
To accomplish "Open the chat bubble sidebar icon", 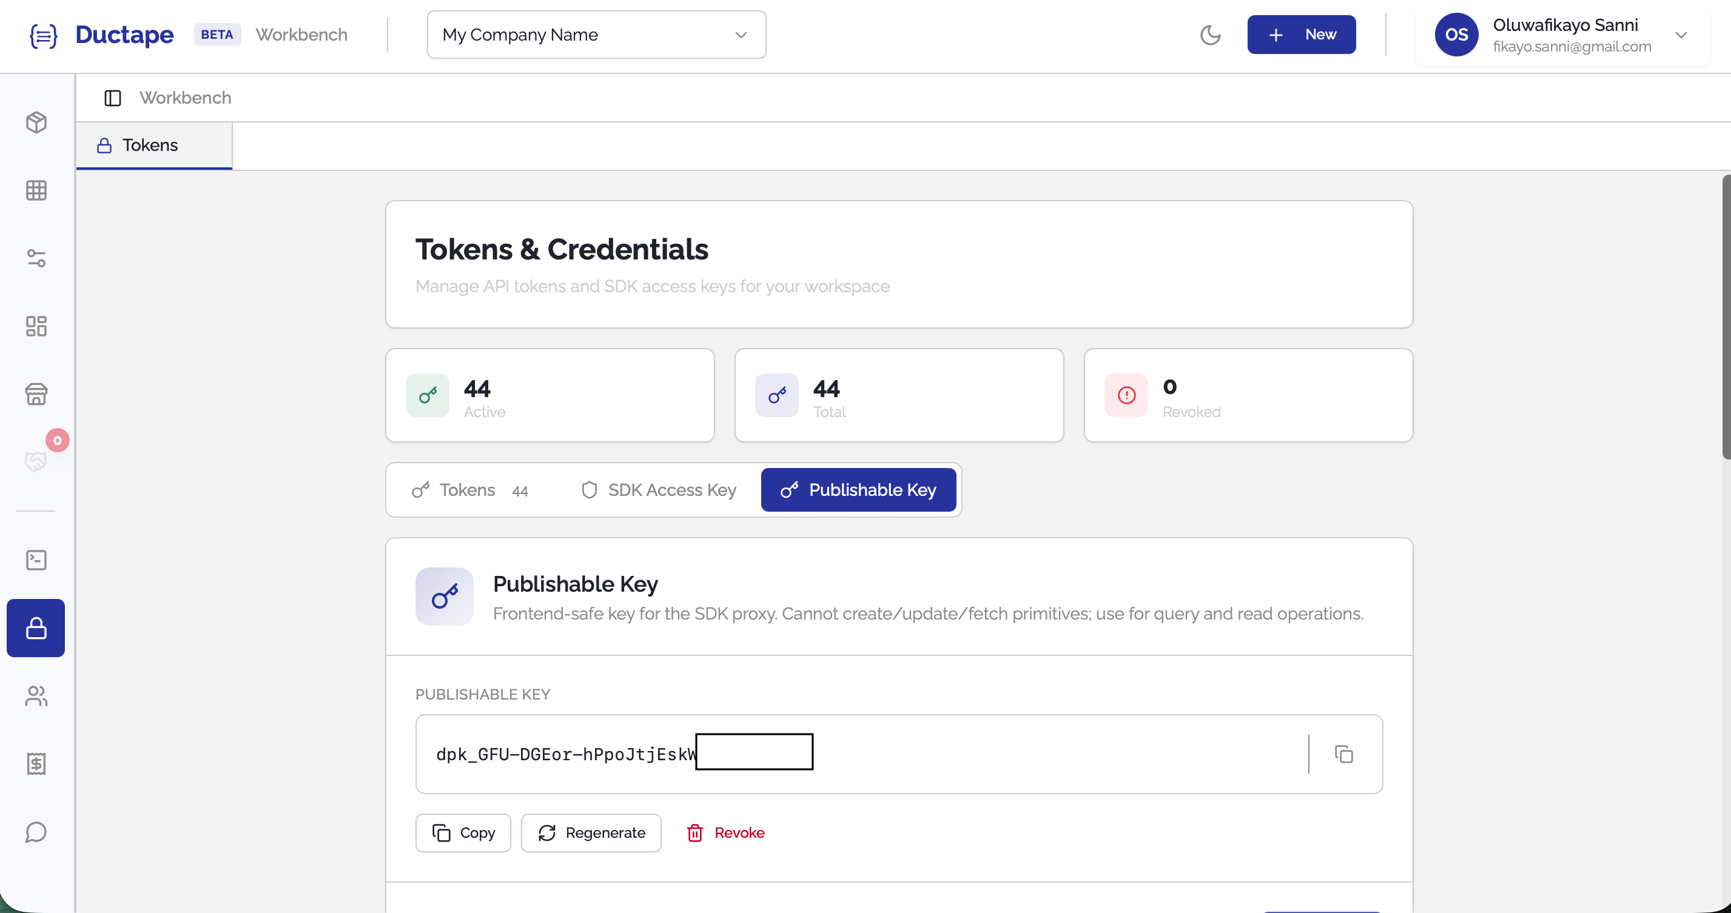I will point(36,832).
